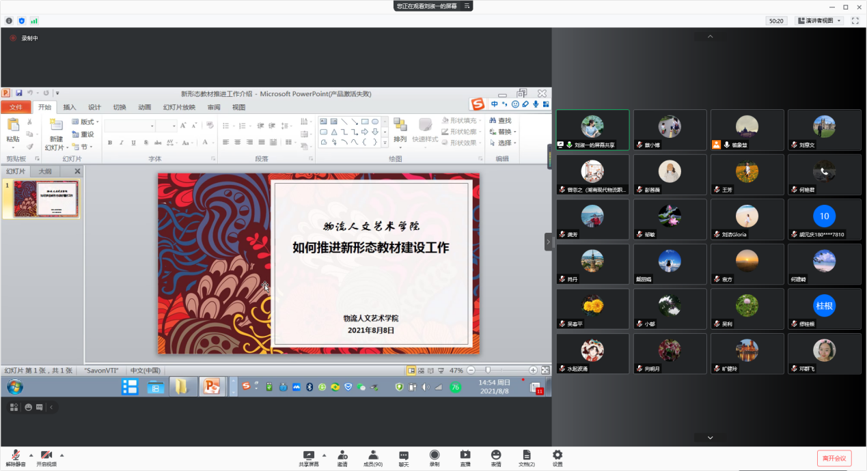Click zoom out minus button at 47%
Viewport: 867px width, 471px height.
pos(470,370)
